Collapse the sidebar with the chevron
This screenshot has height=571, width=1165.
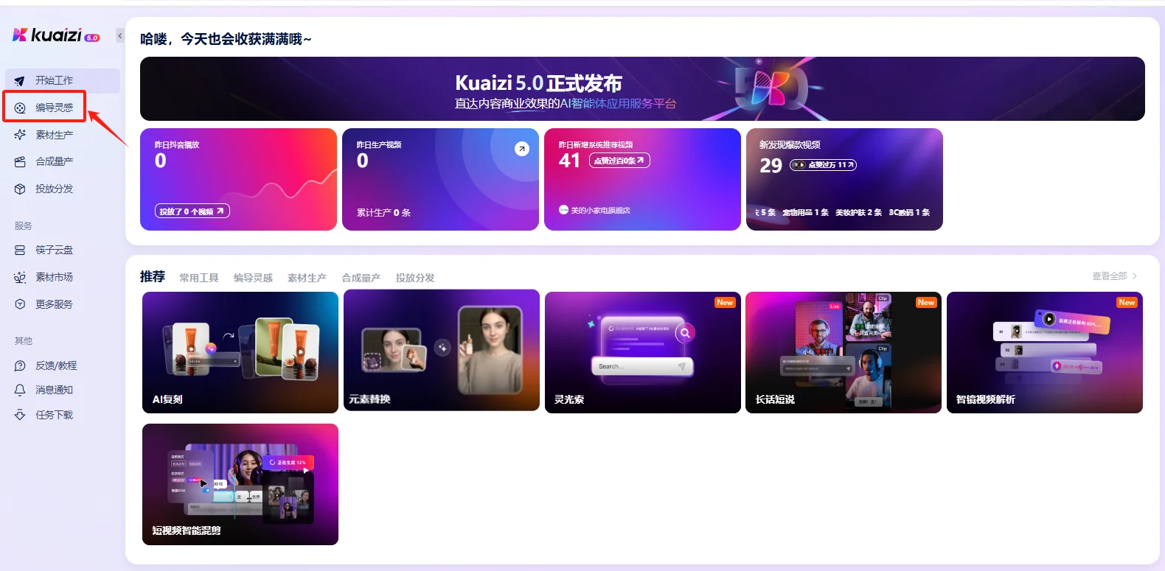click(x=120, y=35)
